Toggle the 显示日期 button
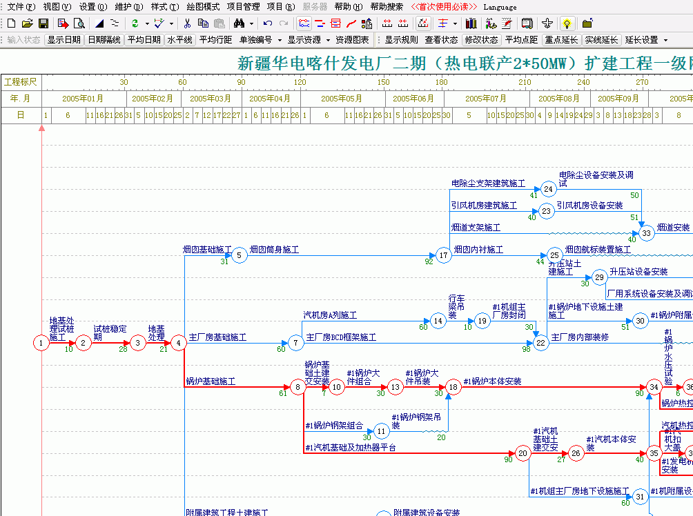The width and height of the screenshot is (693, 516). tap(64, 40)
